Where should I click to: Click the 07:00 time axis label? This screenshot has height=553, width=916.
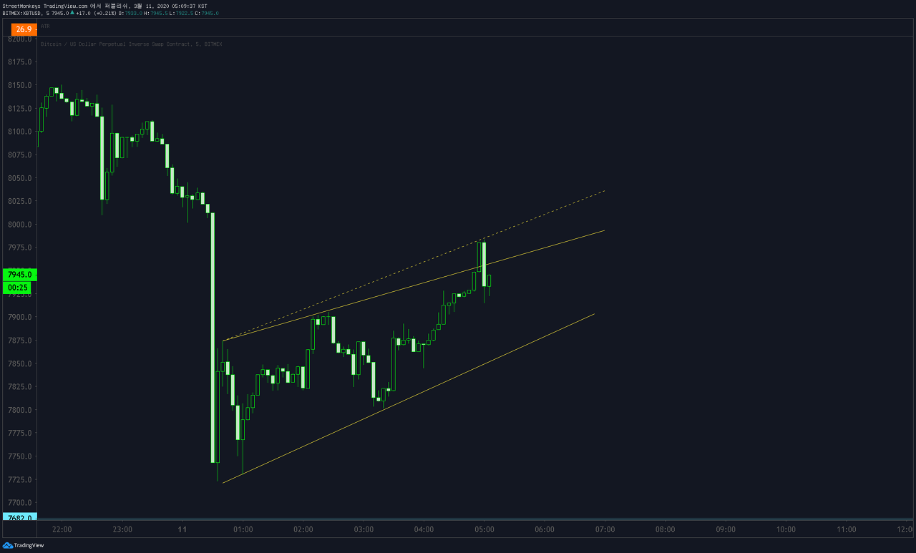pos(605,529)
